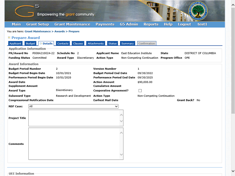Open the Payments menu

[x=105, y=24]
